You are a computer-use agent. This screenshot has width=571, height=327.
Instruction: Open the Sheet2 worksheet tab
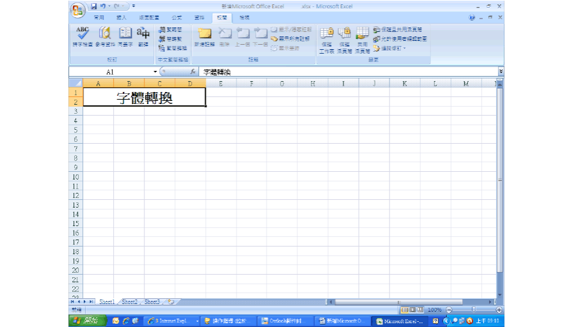pos(129,302)
